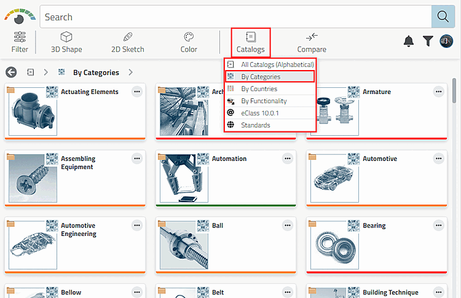
Task: Open the Catalogs dropdown menu
Action: [250, 42]
